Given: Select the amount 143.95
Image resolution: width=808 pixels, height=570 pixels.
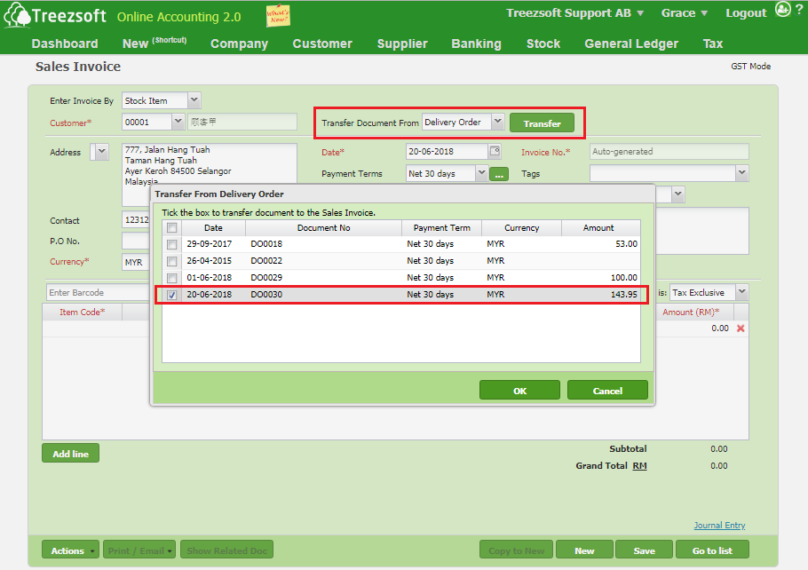Looking at the screenshot, I should pyautogui.click(x=624, y=294).
